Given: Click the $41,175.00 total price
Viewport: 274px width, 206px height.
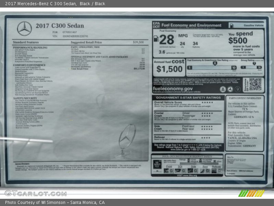Looking at the screenshot, I should pos(139,68).
